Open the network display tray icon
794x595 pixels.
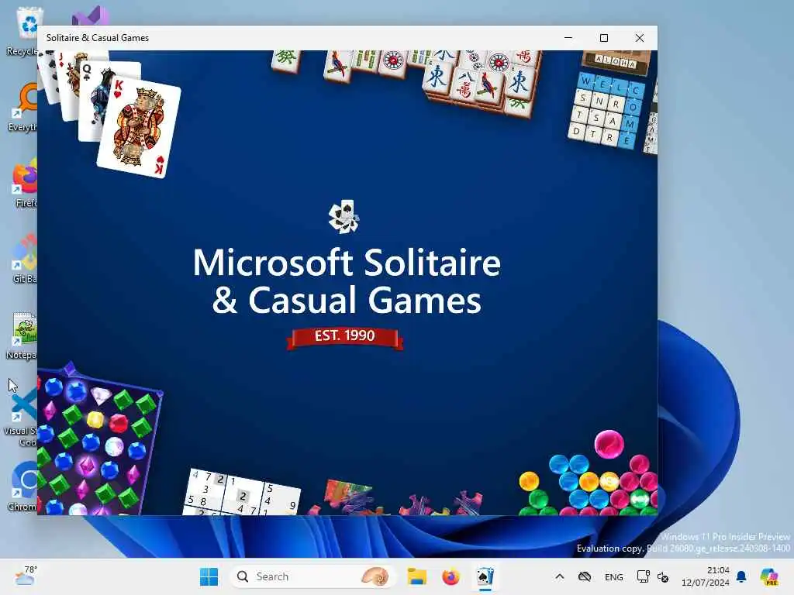pos(643,576)
